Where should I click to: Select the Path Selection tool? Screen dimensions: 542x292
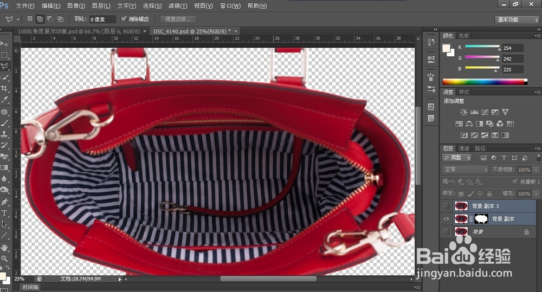tap(4, 224)
